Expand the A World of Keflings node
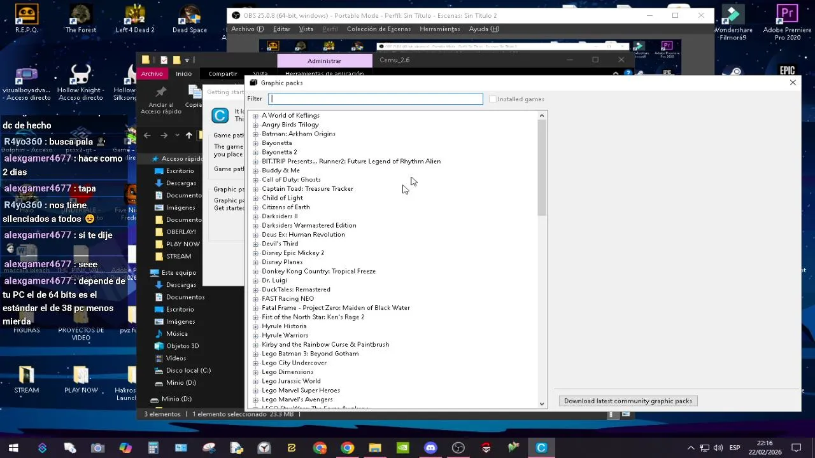Screen dimensions: 815x458 [255, 116]
